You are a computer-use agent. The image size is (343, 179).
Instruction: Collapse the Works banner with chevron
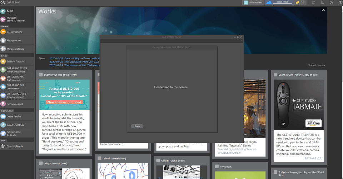[323, 10]
